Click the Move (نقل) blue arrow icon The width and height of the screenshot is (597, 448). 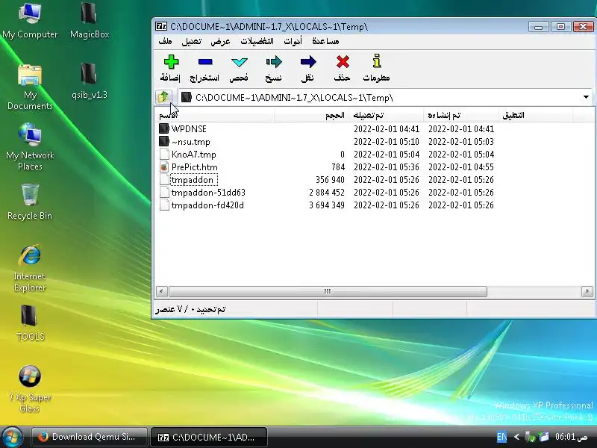(x=307, y=62)
